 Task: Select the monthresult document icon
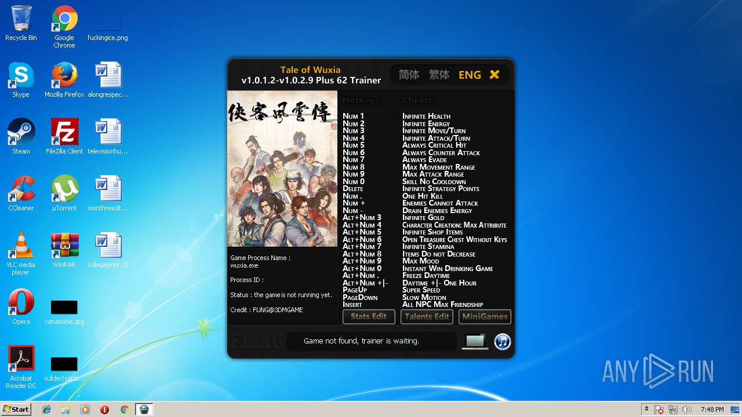point(108,193)
